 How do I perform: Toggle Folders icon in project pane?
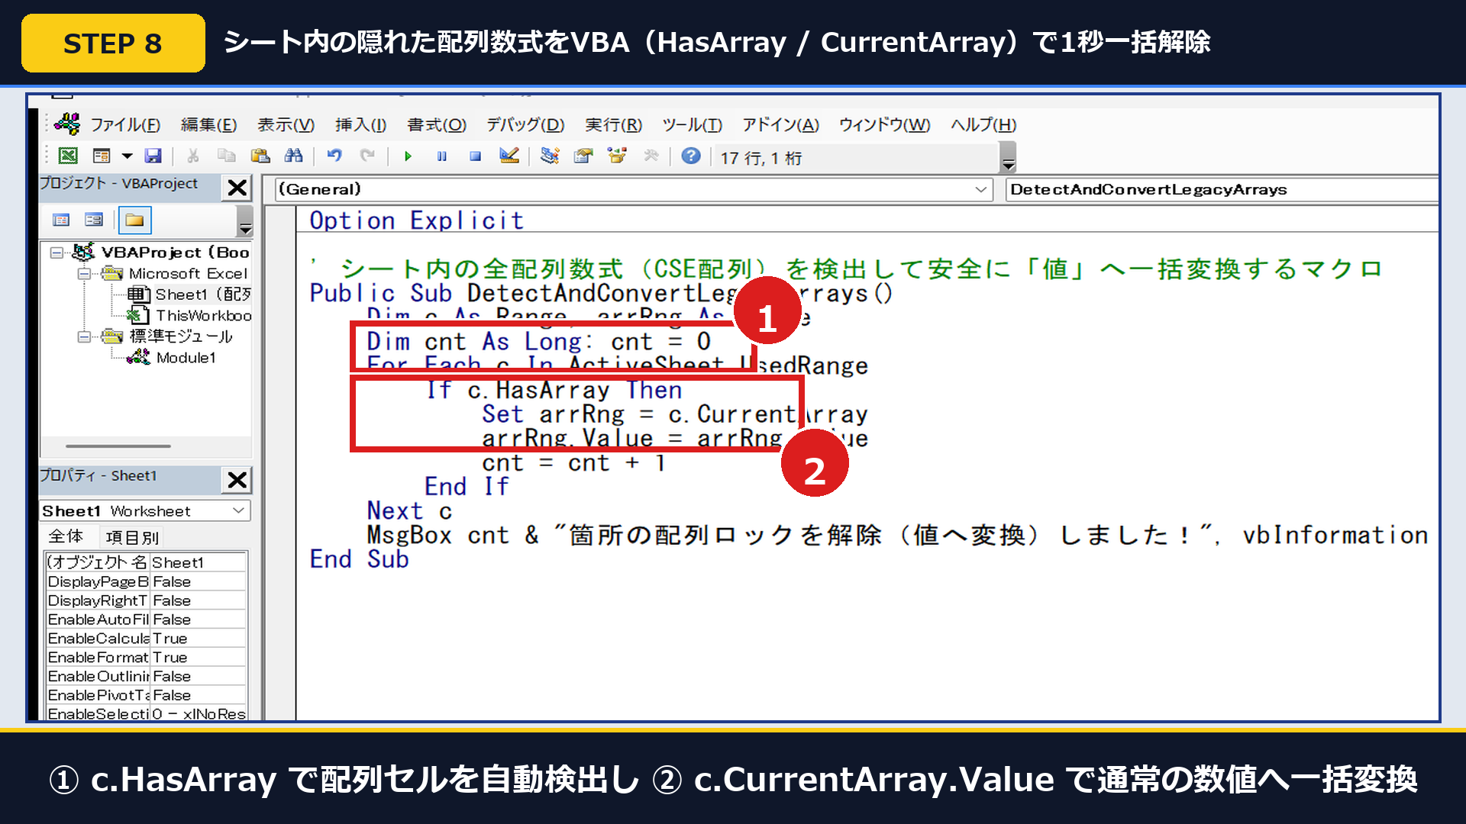(x=134, y=220)
